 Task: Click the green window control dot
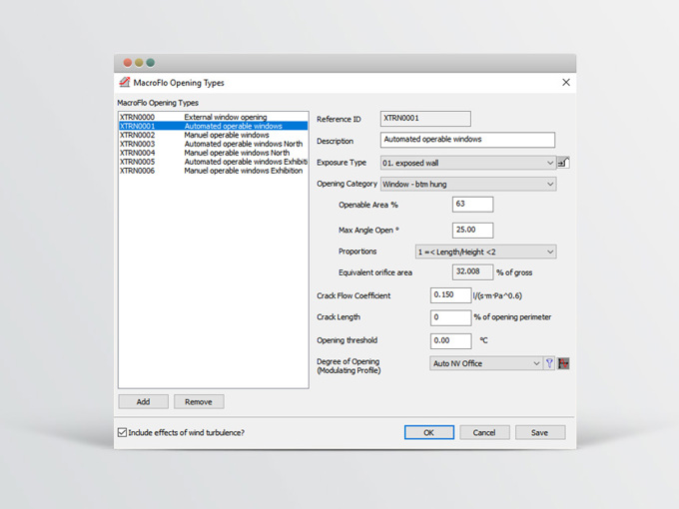point(151,63)
